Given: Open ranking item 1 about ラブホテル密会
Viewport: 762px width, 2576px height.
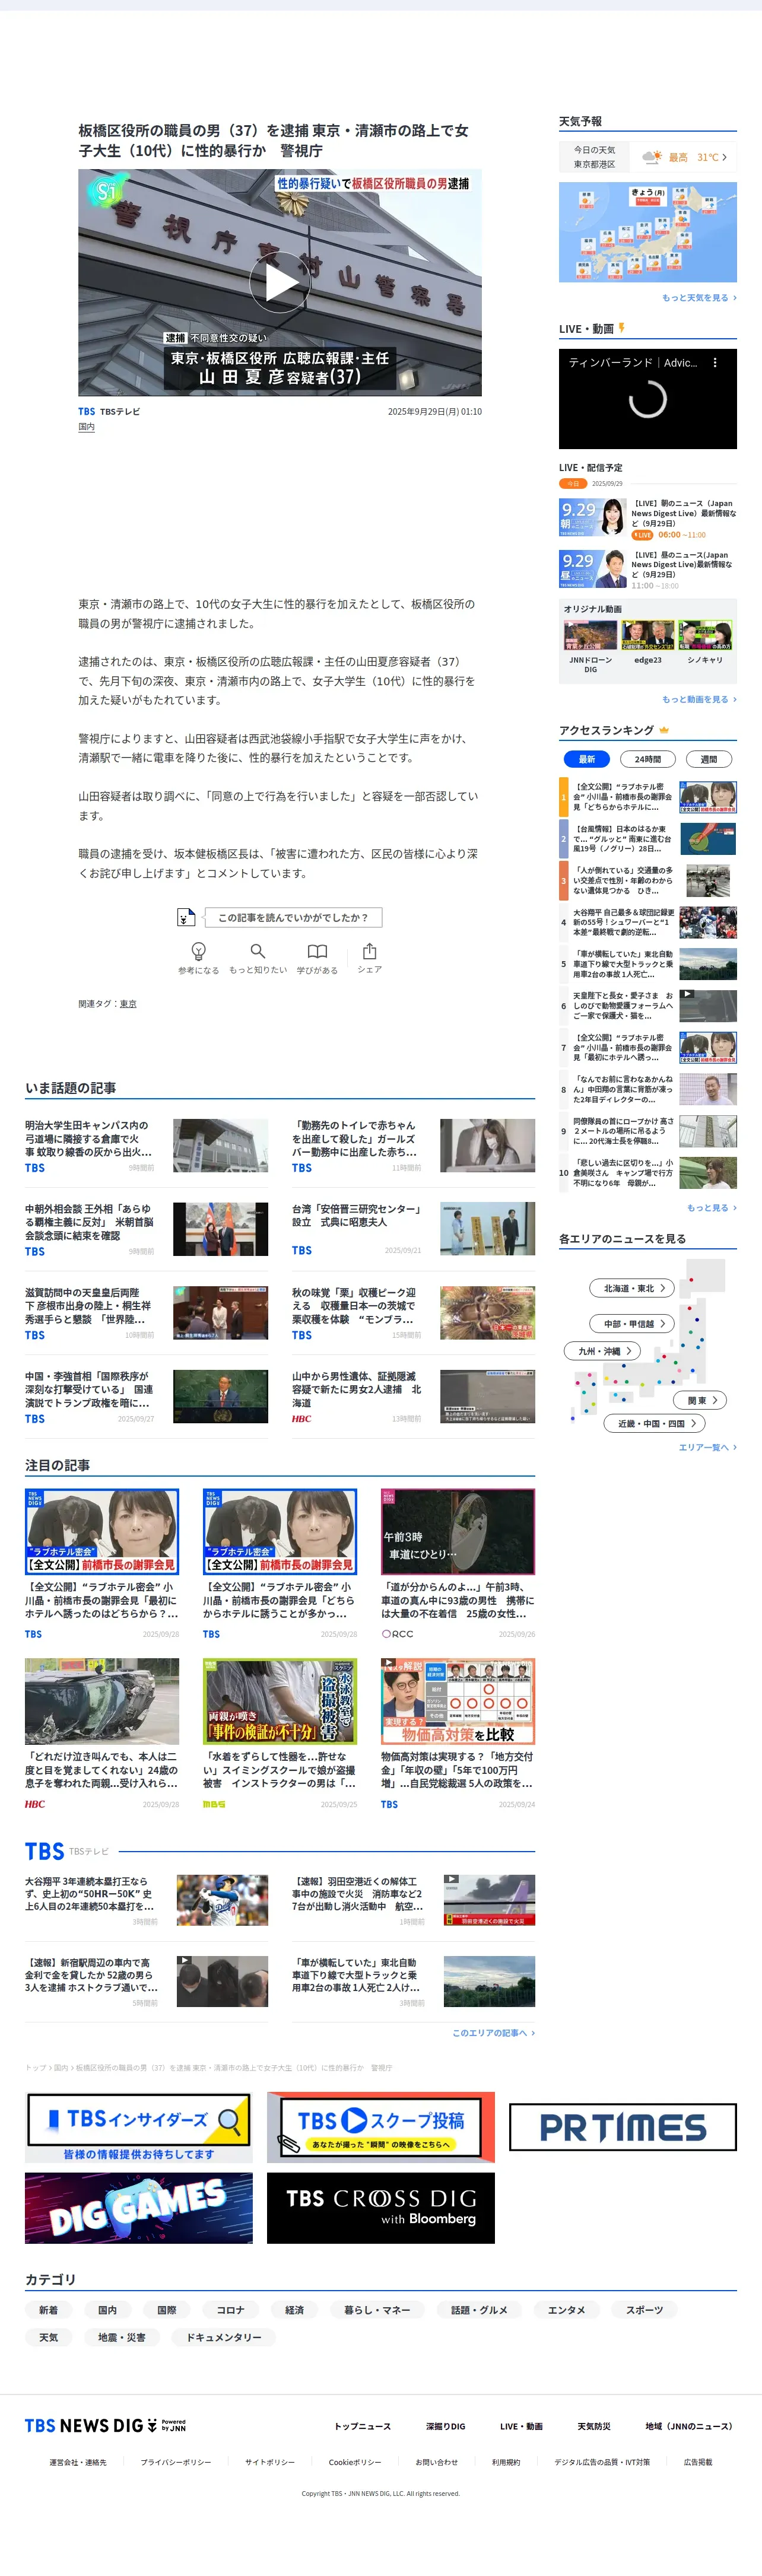Looking at the screenshot, I should tap(648, 797).
